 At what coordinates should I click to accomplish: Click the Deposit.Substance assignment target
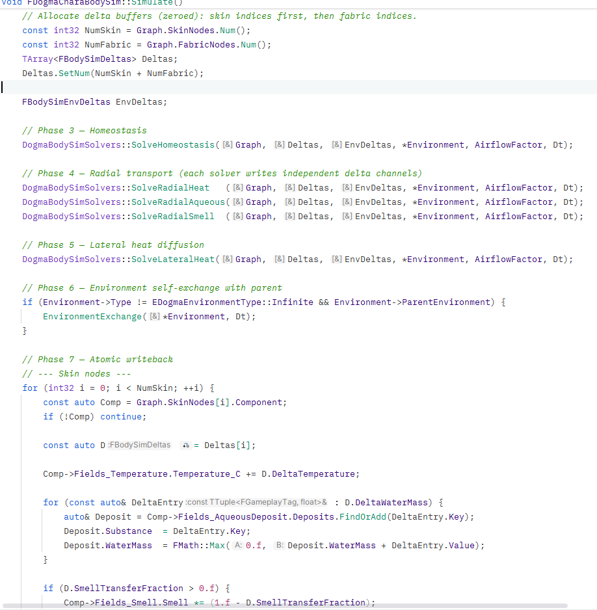[108, 531]
